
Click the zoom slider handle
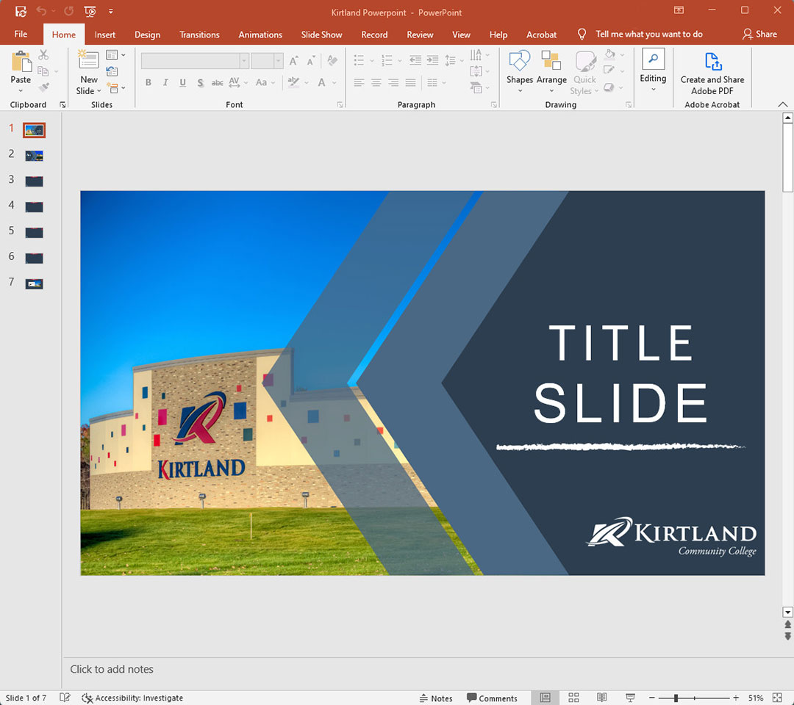coord(676,698)
